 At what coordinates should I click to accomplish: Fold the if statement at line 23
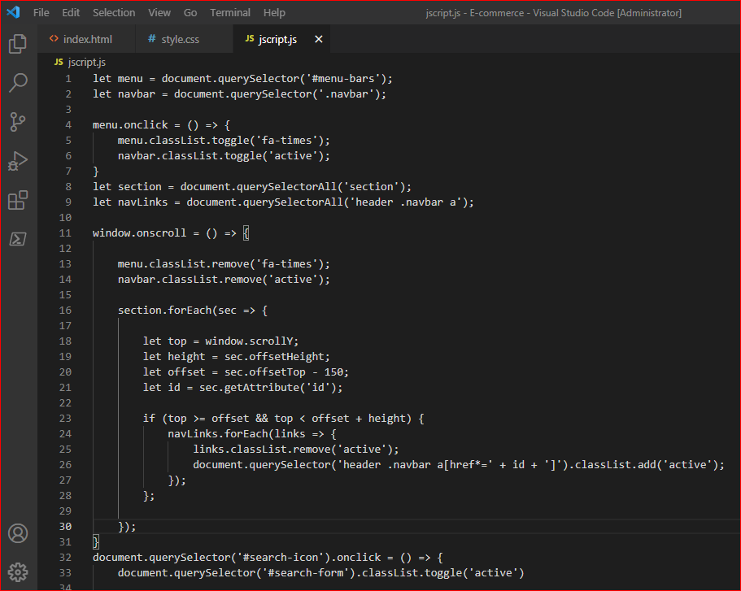click(x=82, y=418)
